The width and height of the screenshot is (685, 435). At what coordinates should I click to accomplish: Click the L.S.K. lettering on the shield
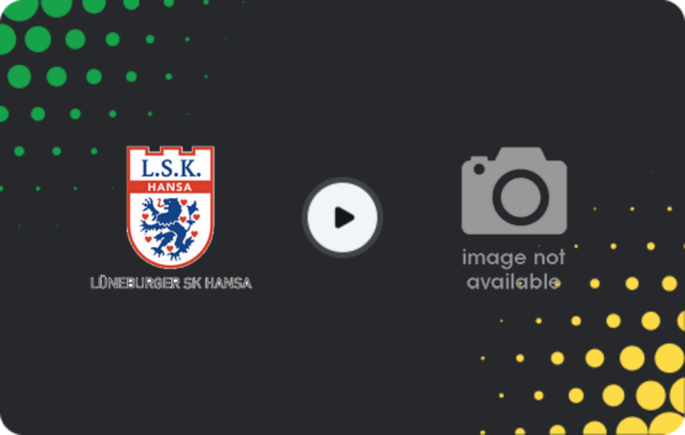(171, 168)
